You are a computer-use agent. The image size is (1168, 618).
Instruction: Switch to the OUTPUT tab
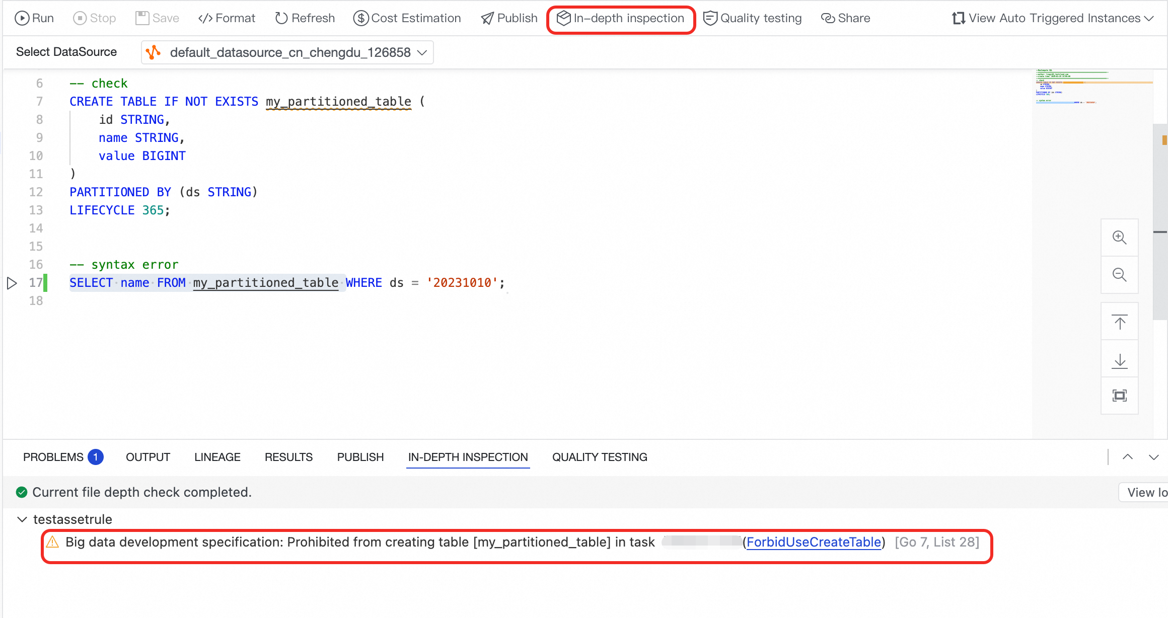148,457
